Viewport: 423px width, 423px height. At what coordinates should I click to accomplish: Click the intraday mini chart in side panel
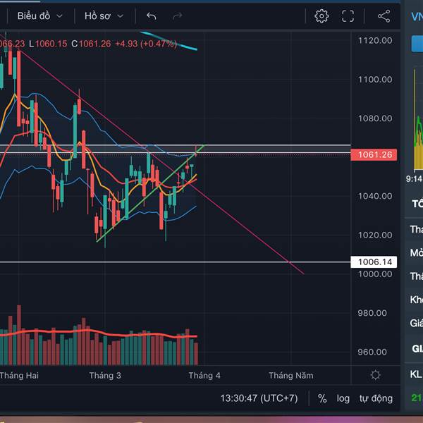[418, 118]
